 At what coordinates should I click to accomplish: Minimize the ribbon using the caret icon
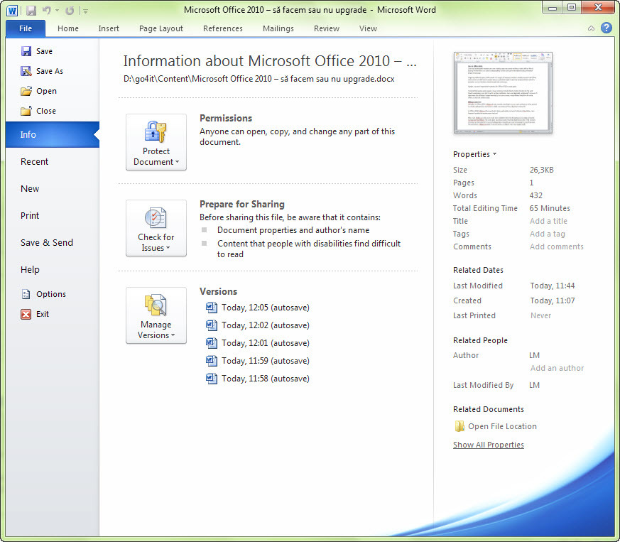[x=591, y=28]
